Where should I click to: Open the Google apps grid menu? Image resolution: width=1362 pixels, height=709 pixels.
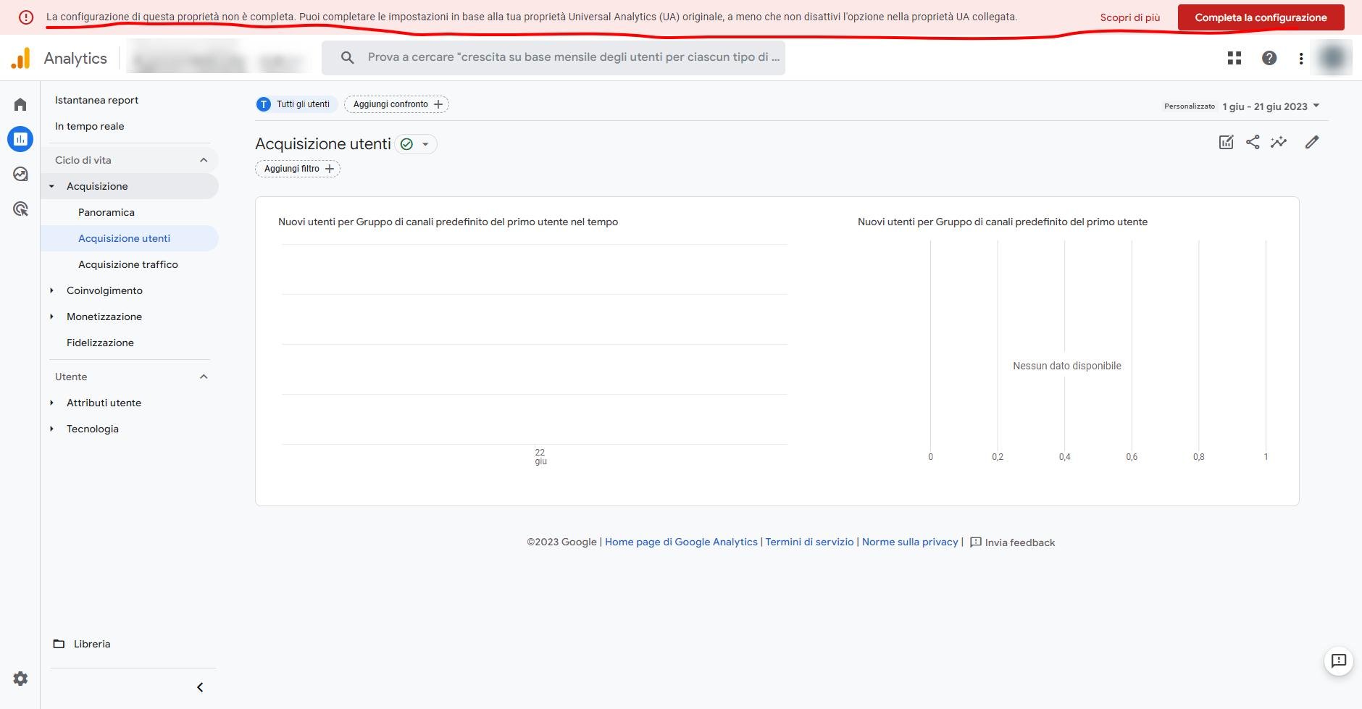pyautogui.click(x=1233, y=57)
